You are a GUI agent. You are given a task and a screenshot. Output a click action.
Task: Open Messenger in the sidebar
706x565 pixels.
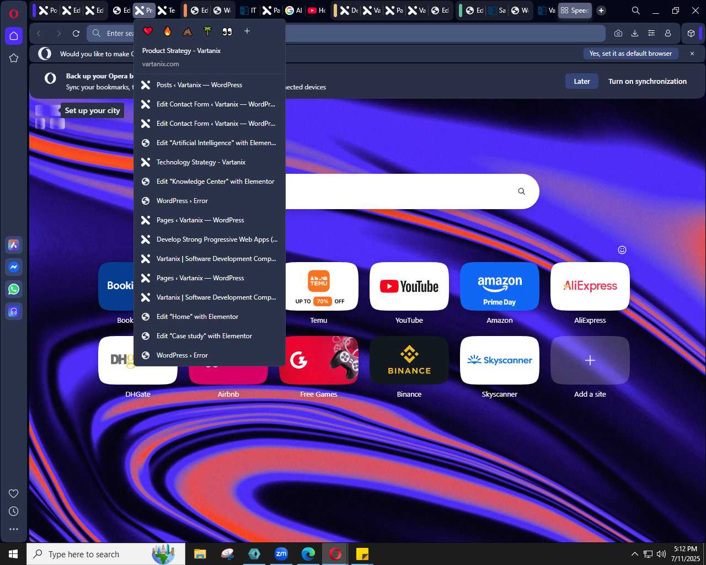click(x=14, y=267)
